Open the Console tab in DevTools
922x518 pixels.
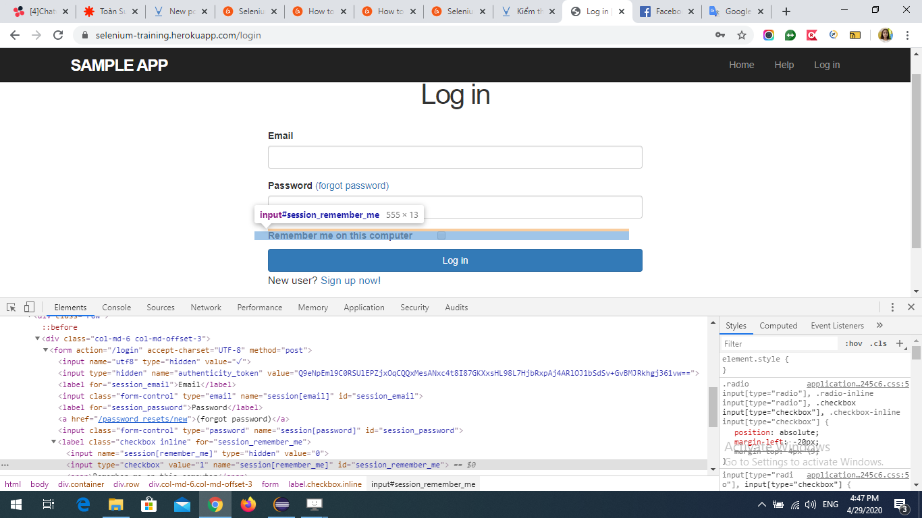[117, 307]
